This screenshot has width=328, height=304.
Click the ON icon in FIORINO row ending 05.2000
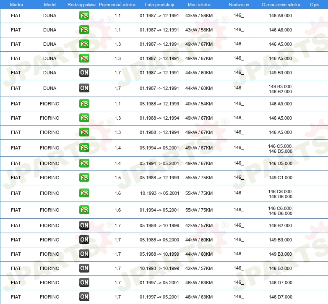(x=84, y=239)
